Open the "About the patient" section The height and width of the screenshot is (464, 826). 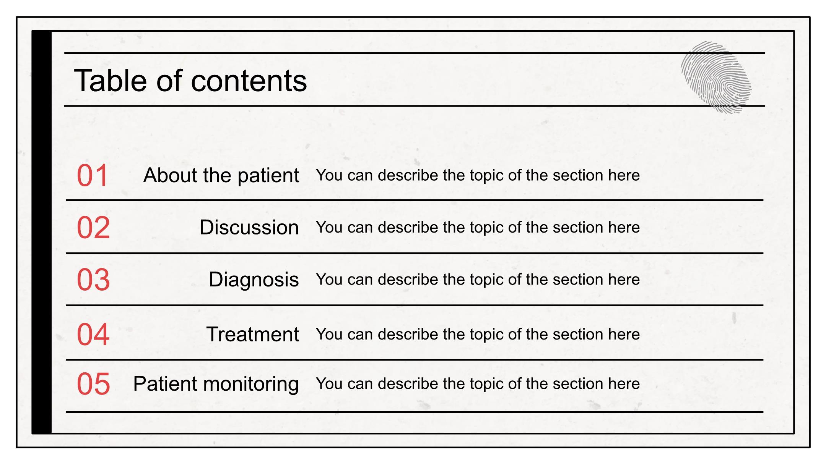click(221, 176)
